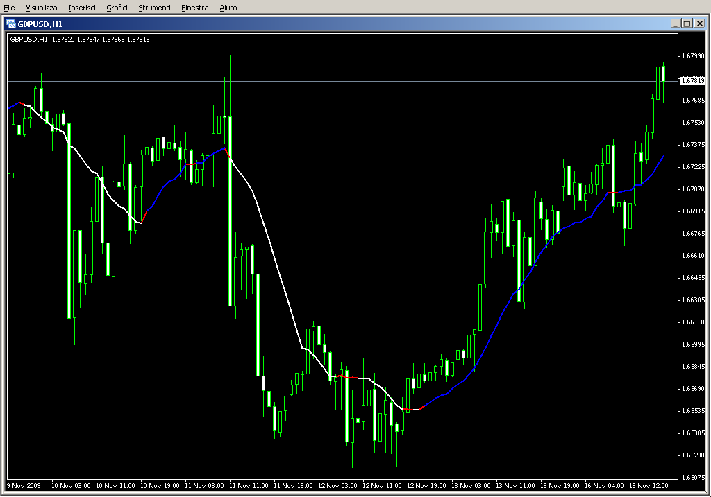The height and width of the screenshot is (497, 711).
Task: Click time axis label 10 Nov 11:00
Action: pos(115,486)
